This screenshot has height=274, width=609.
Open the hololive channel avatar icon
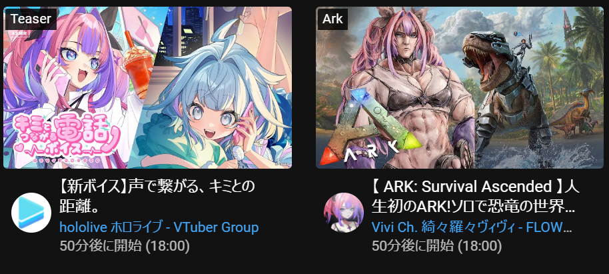(31, 213)
